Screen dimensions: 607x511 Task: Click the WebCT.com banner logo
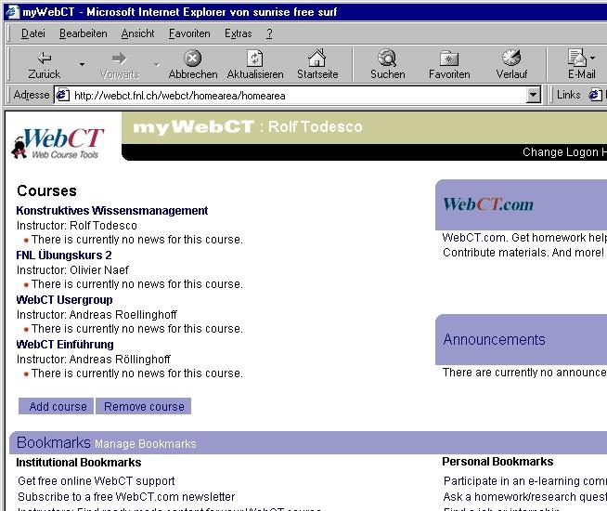coord(488,204)
